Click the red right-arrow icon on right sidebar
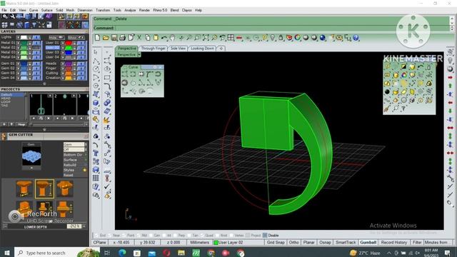457x257 pixels. tap(451, 77)
